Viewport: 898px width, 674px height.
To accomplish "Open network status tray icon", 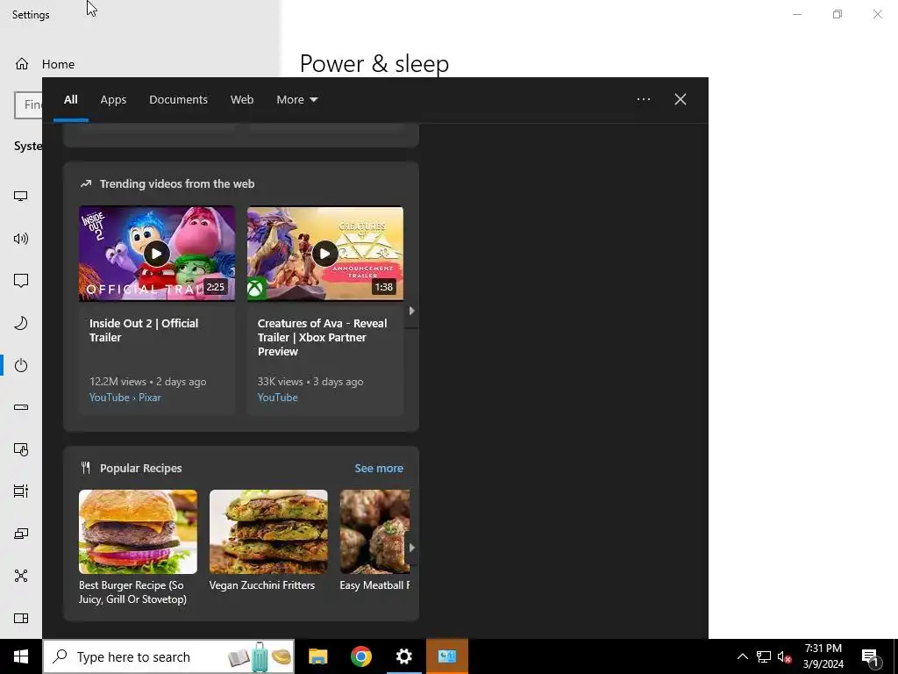I will click(764, 656).
